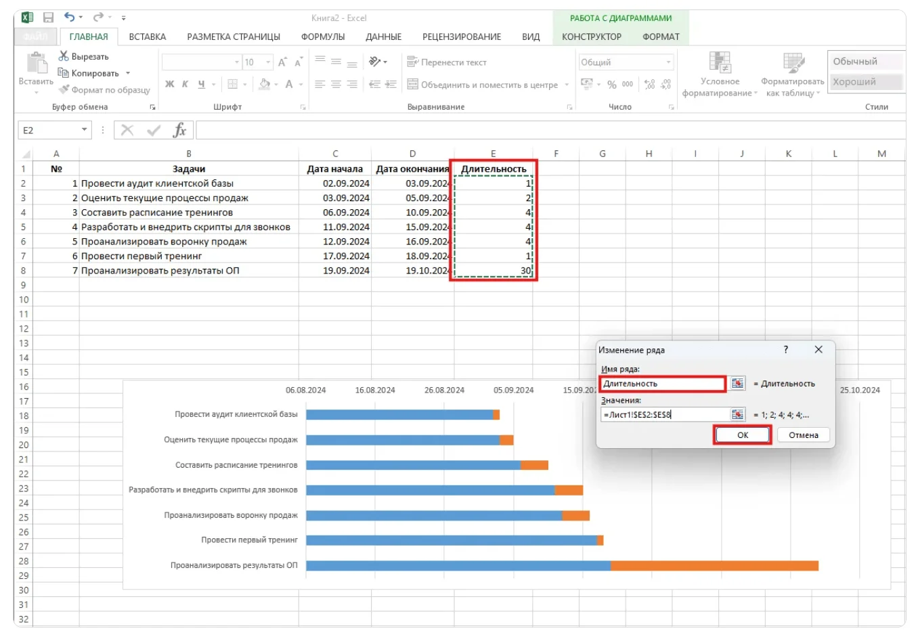
Task: Click the formula bar input area
Action: pyautogui.click(x=550, y=130)
